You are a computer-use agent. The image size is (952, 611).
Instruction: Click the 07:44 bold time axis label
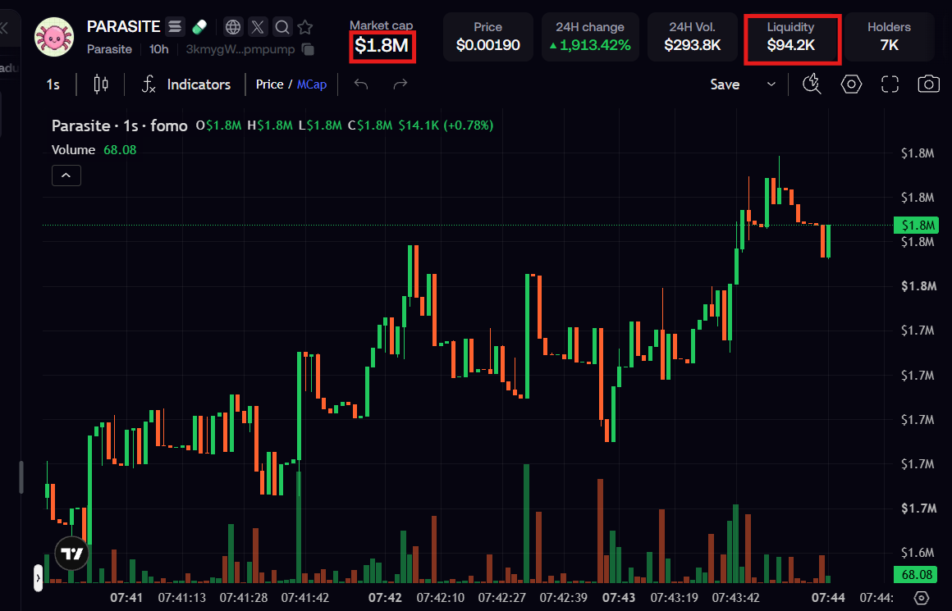coord(828,598)
